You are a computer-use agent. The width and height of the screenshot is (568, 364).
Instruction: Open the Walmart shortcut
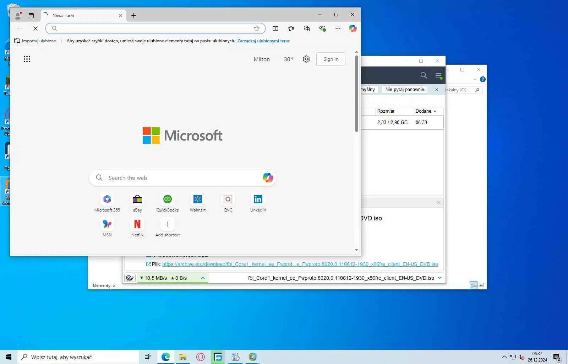(198, 203)
